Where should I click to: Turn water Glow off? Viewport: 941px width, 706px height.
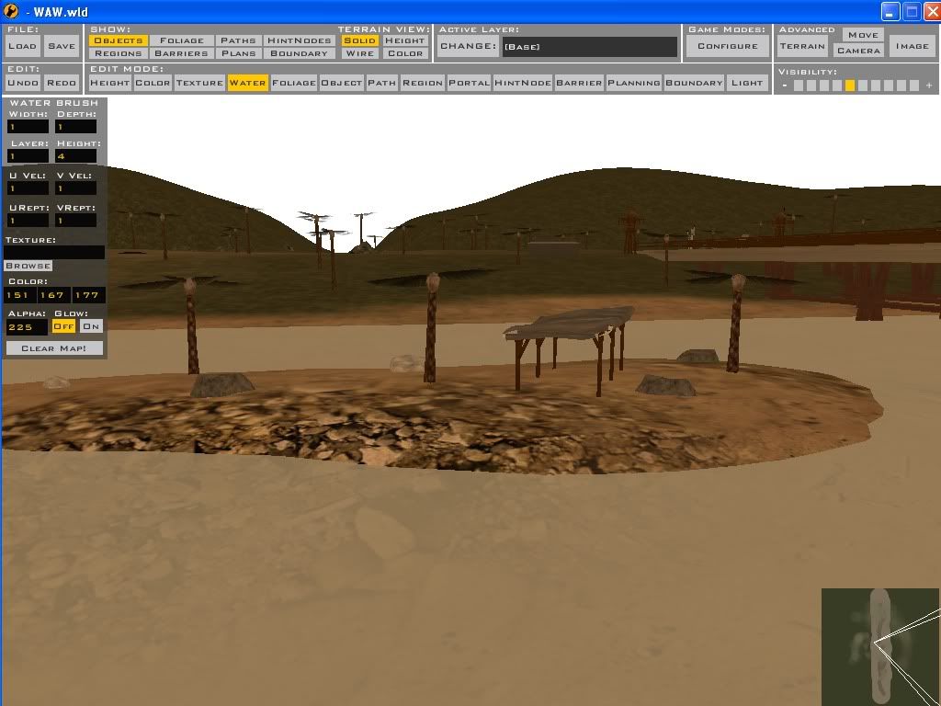pos(63,326)
